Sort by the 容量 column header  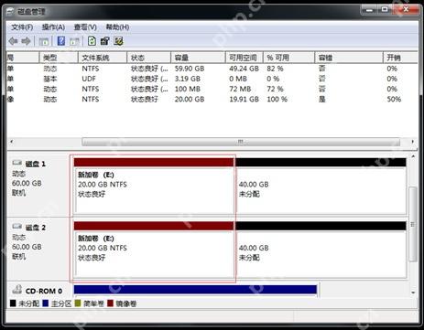tap(198, 58)
